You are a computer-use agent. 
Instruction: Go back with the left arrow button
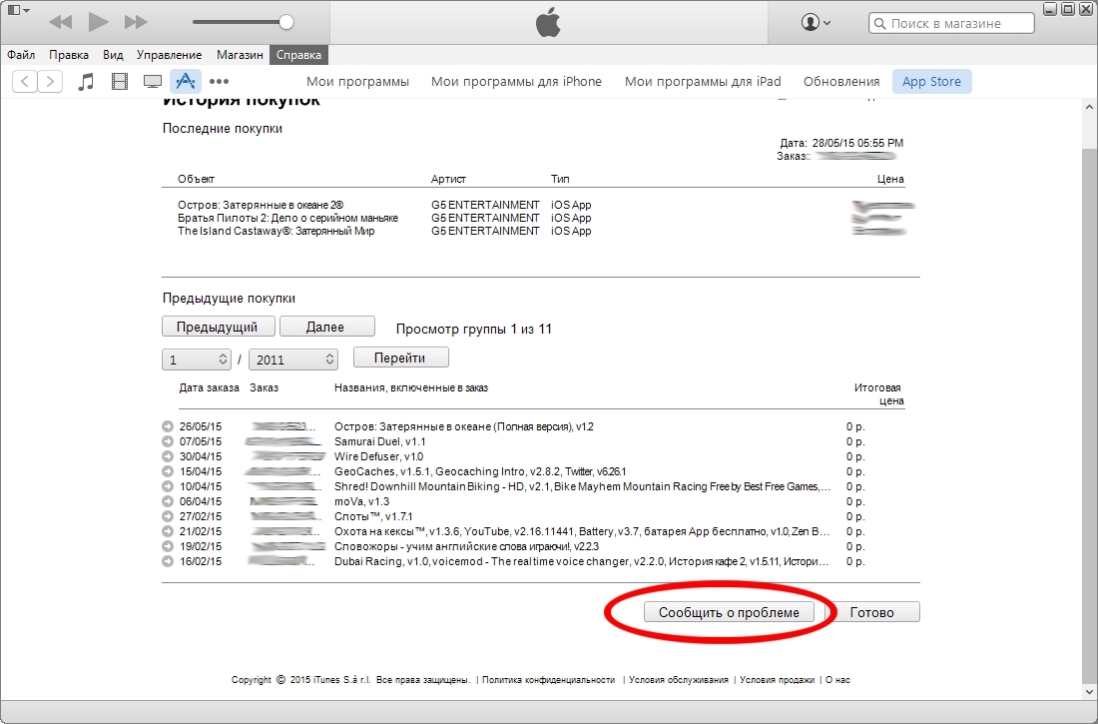25,81
